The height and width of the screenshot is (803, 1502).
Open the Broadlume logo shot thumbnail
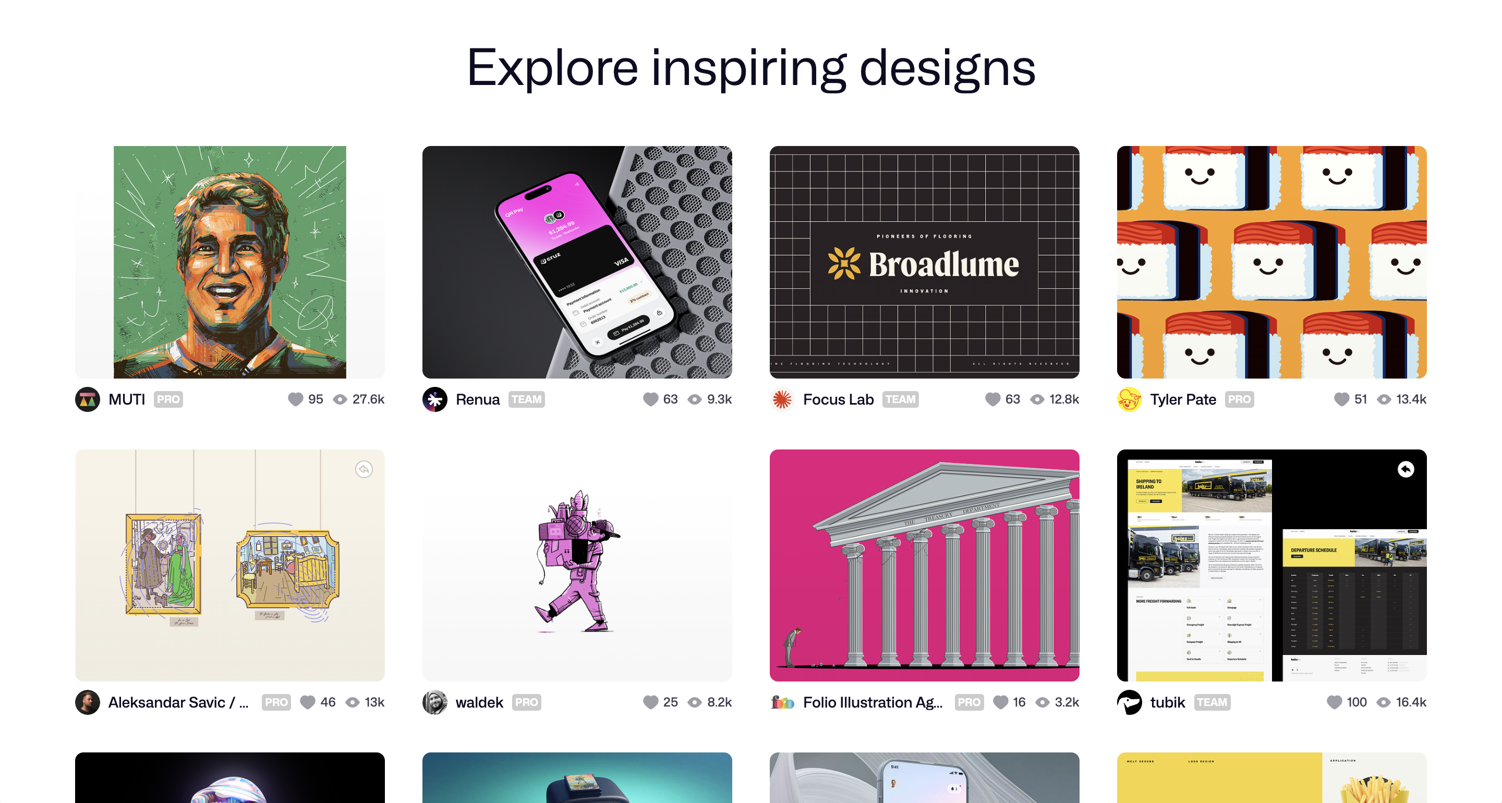tap(924, 262)
